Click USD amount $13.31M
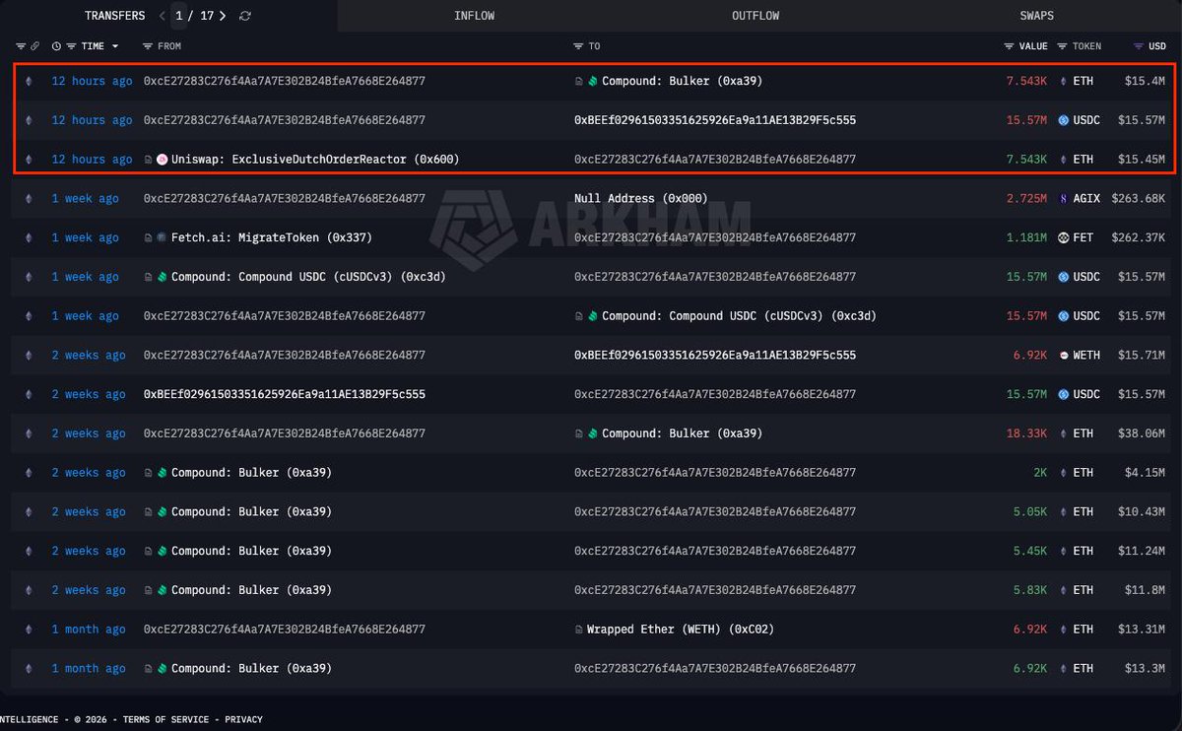Viewport: 1182px width, 731px height. [1142, 630]
